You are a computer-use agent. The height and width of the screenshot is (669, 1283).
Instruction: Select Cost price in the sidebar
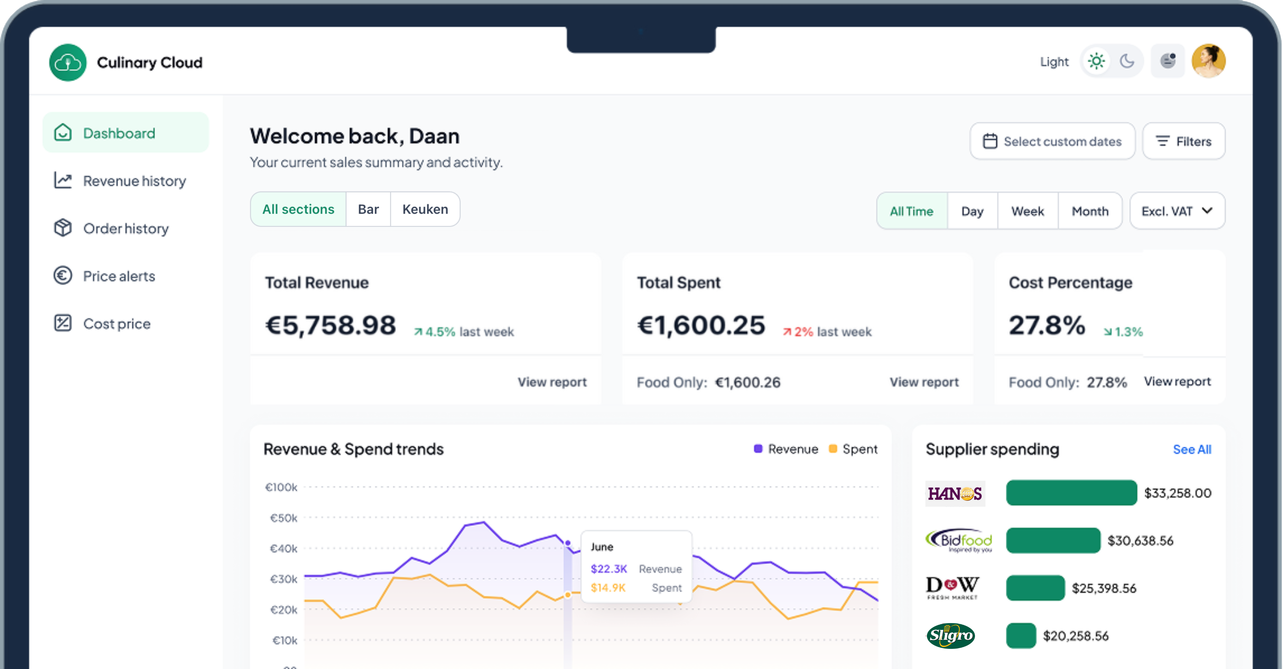pos(116,323)
